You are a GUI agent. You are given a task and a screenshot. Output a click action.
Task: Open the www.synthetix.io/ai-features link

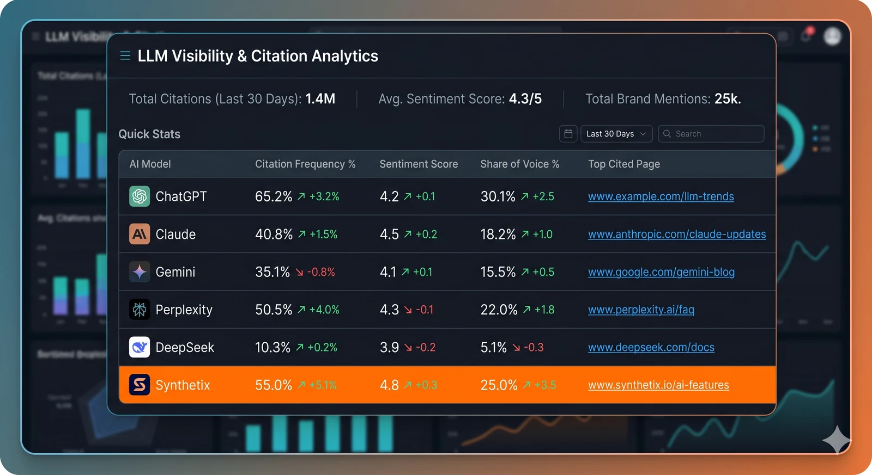pos(658,385)
